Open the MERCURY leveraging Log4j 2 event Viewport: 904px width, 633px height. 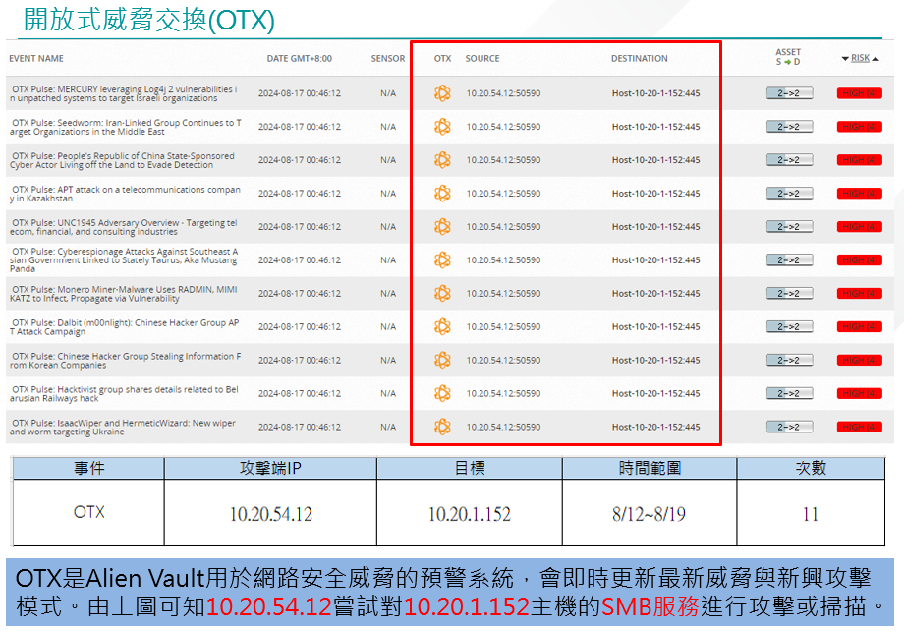[124, 94]
